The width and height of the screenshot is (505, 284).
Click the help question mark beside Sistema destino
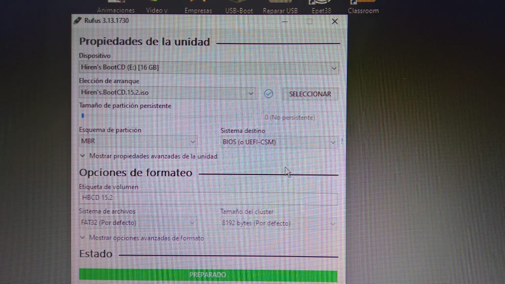pyautogui.click(x=342, y=141)
